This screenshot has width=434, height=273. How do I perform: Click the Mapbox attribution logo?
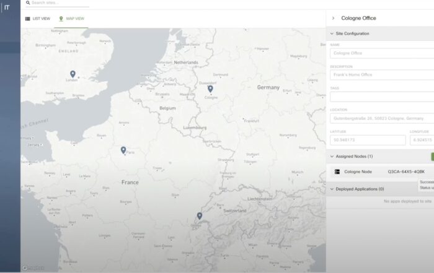click(33, 268)
